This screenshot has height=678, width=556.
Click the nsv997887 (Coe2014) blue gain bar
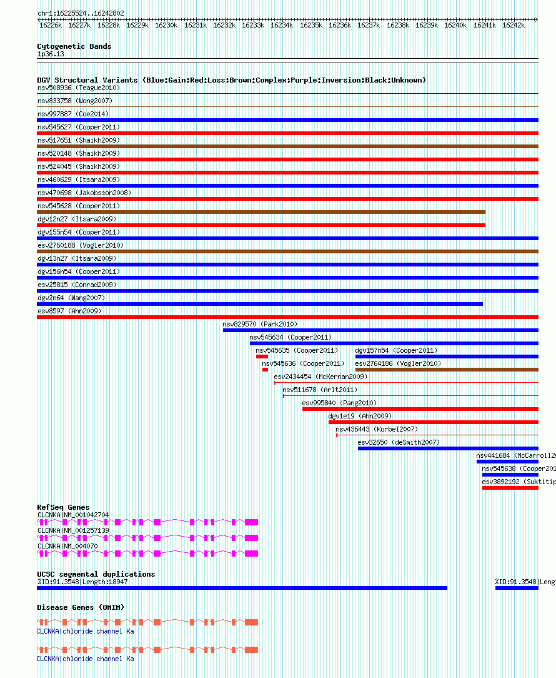[x=288, y=120]
